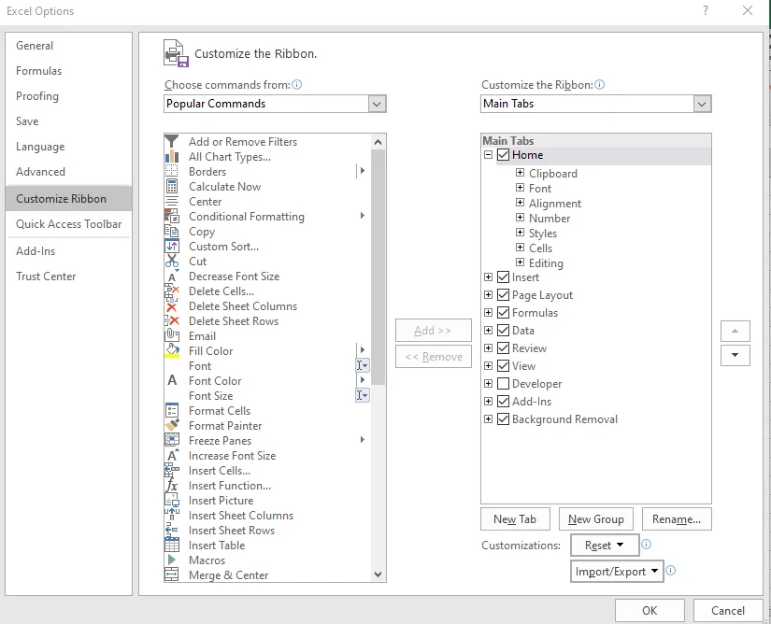Toggle the Page Layout tab checkbox

503,295
